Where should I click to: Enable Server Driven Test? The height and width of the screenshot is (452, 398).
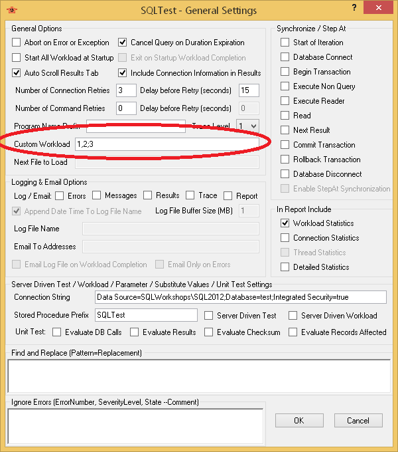pos(209,316)
